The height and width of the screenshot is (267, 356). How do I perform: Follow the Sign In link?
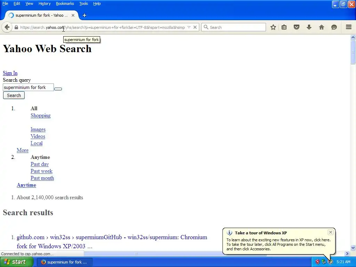(10, 73)
